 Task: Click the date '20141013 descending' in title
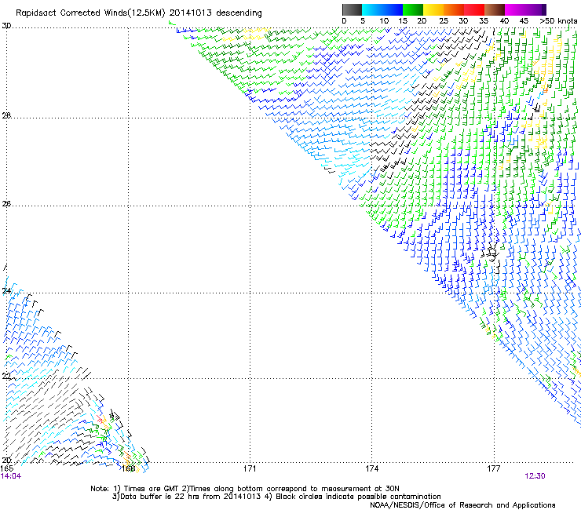(215, 13)
